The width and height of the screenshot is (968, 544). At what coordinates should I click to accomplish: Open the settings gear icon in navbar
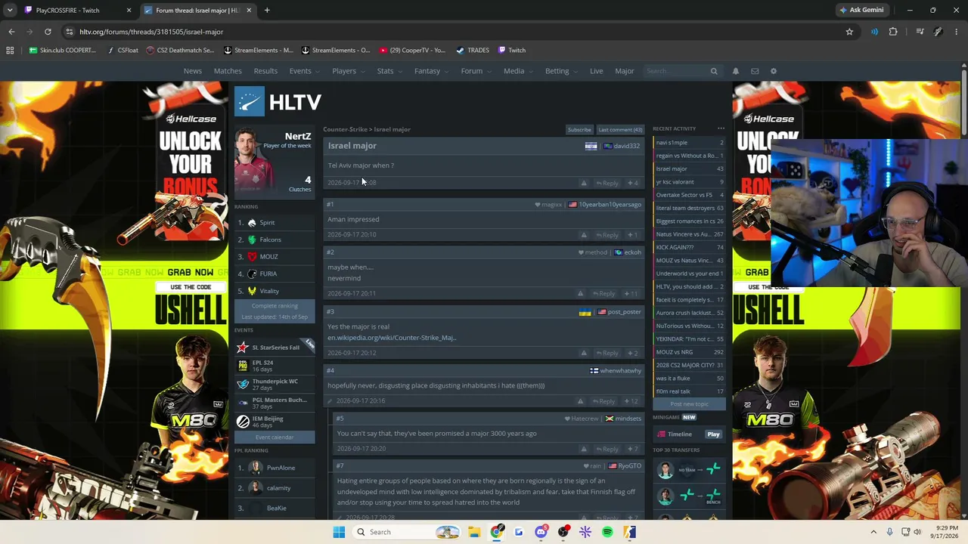tap(774, 71)
